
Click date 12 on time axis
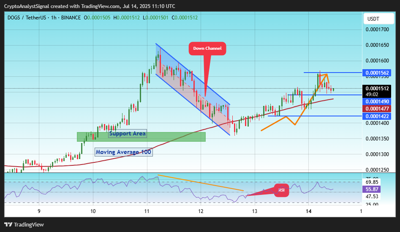click(x=201, y=211)
